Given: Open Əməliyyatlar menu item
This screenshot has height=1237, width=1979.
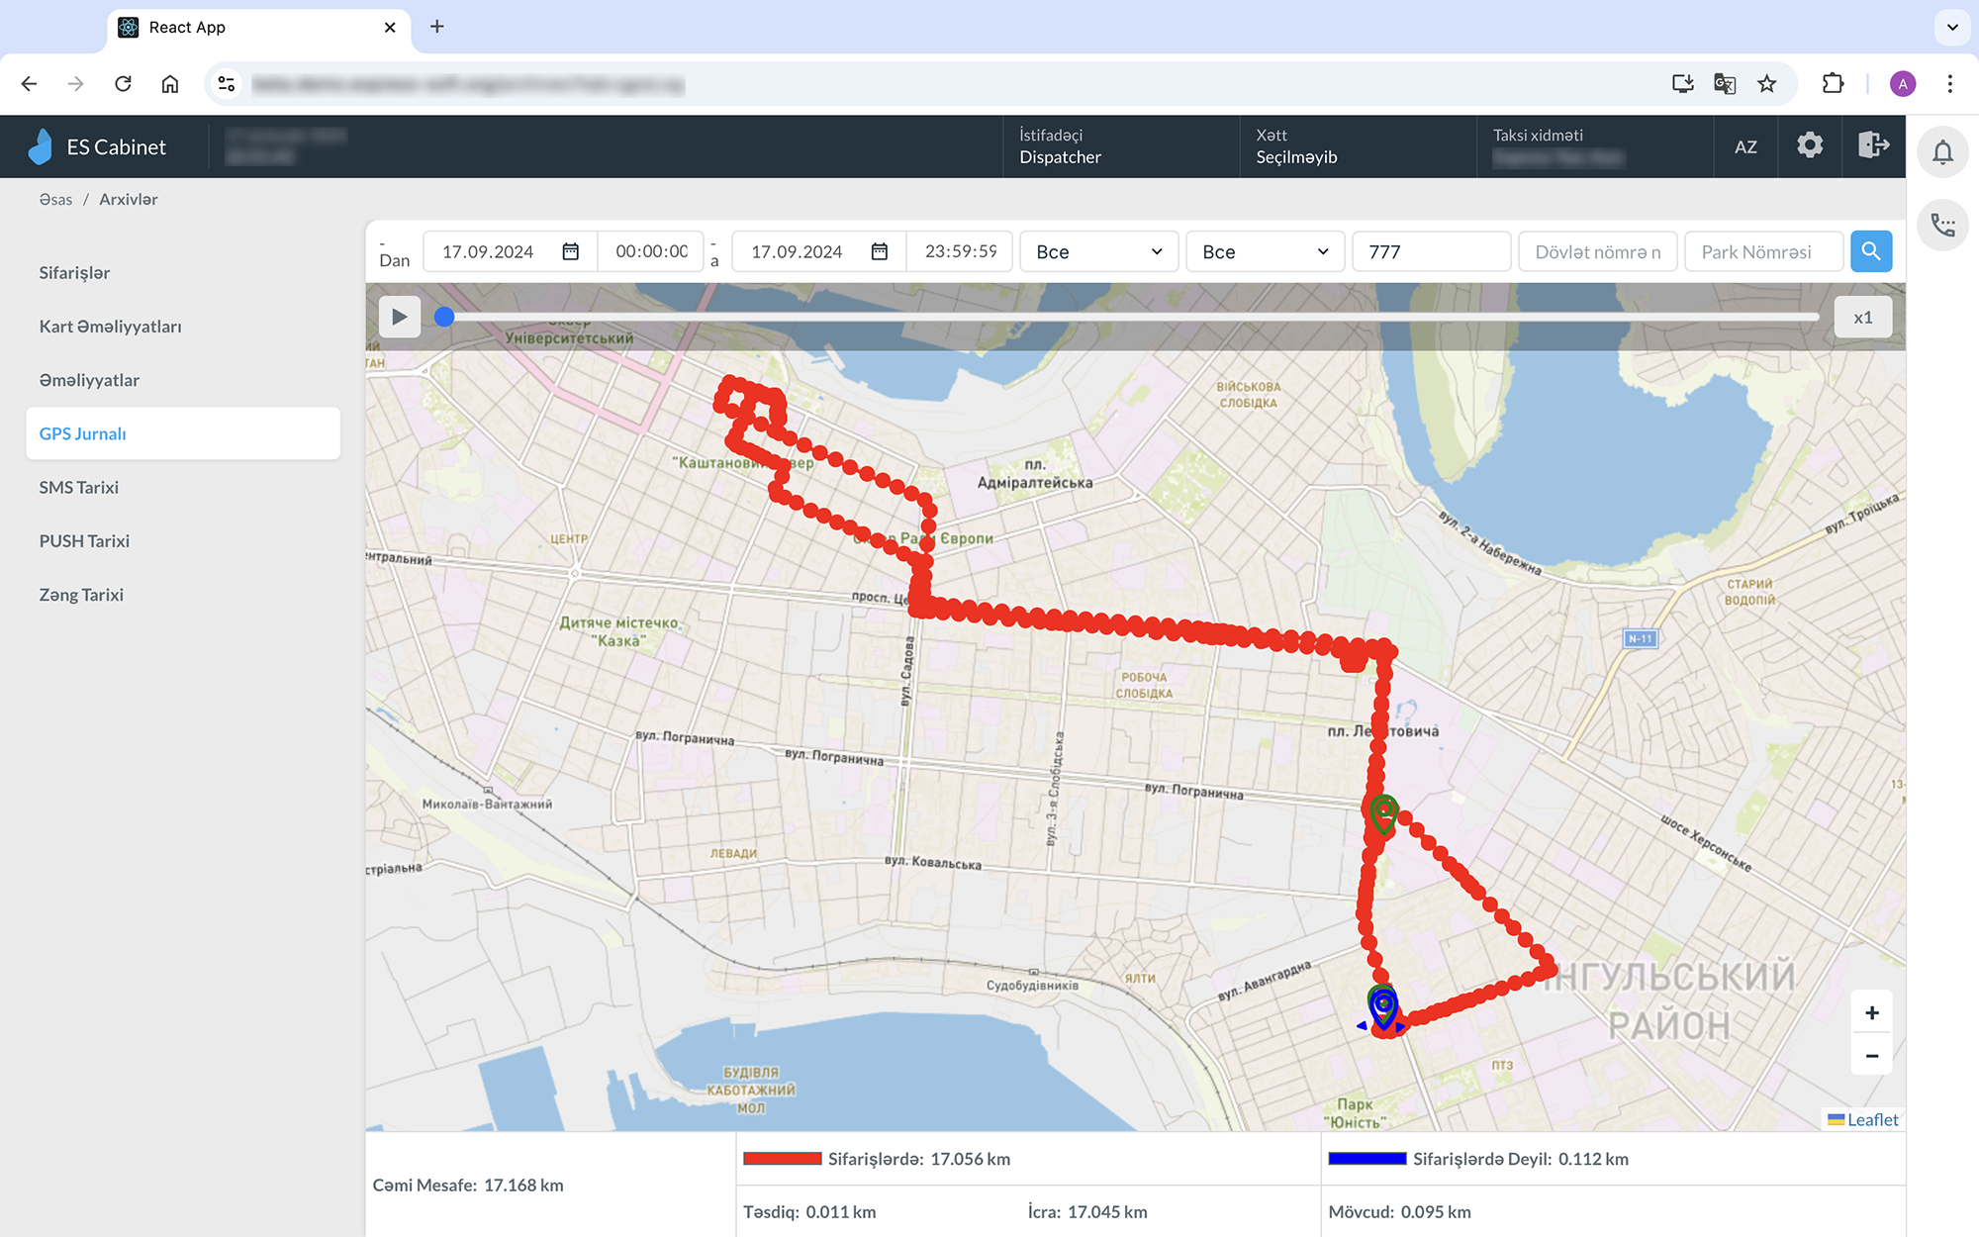Looking at the screenshot, I should tap(89, 379).
